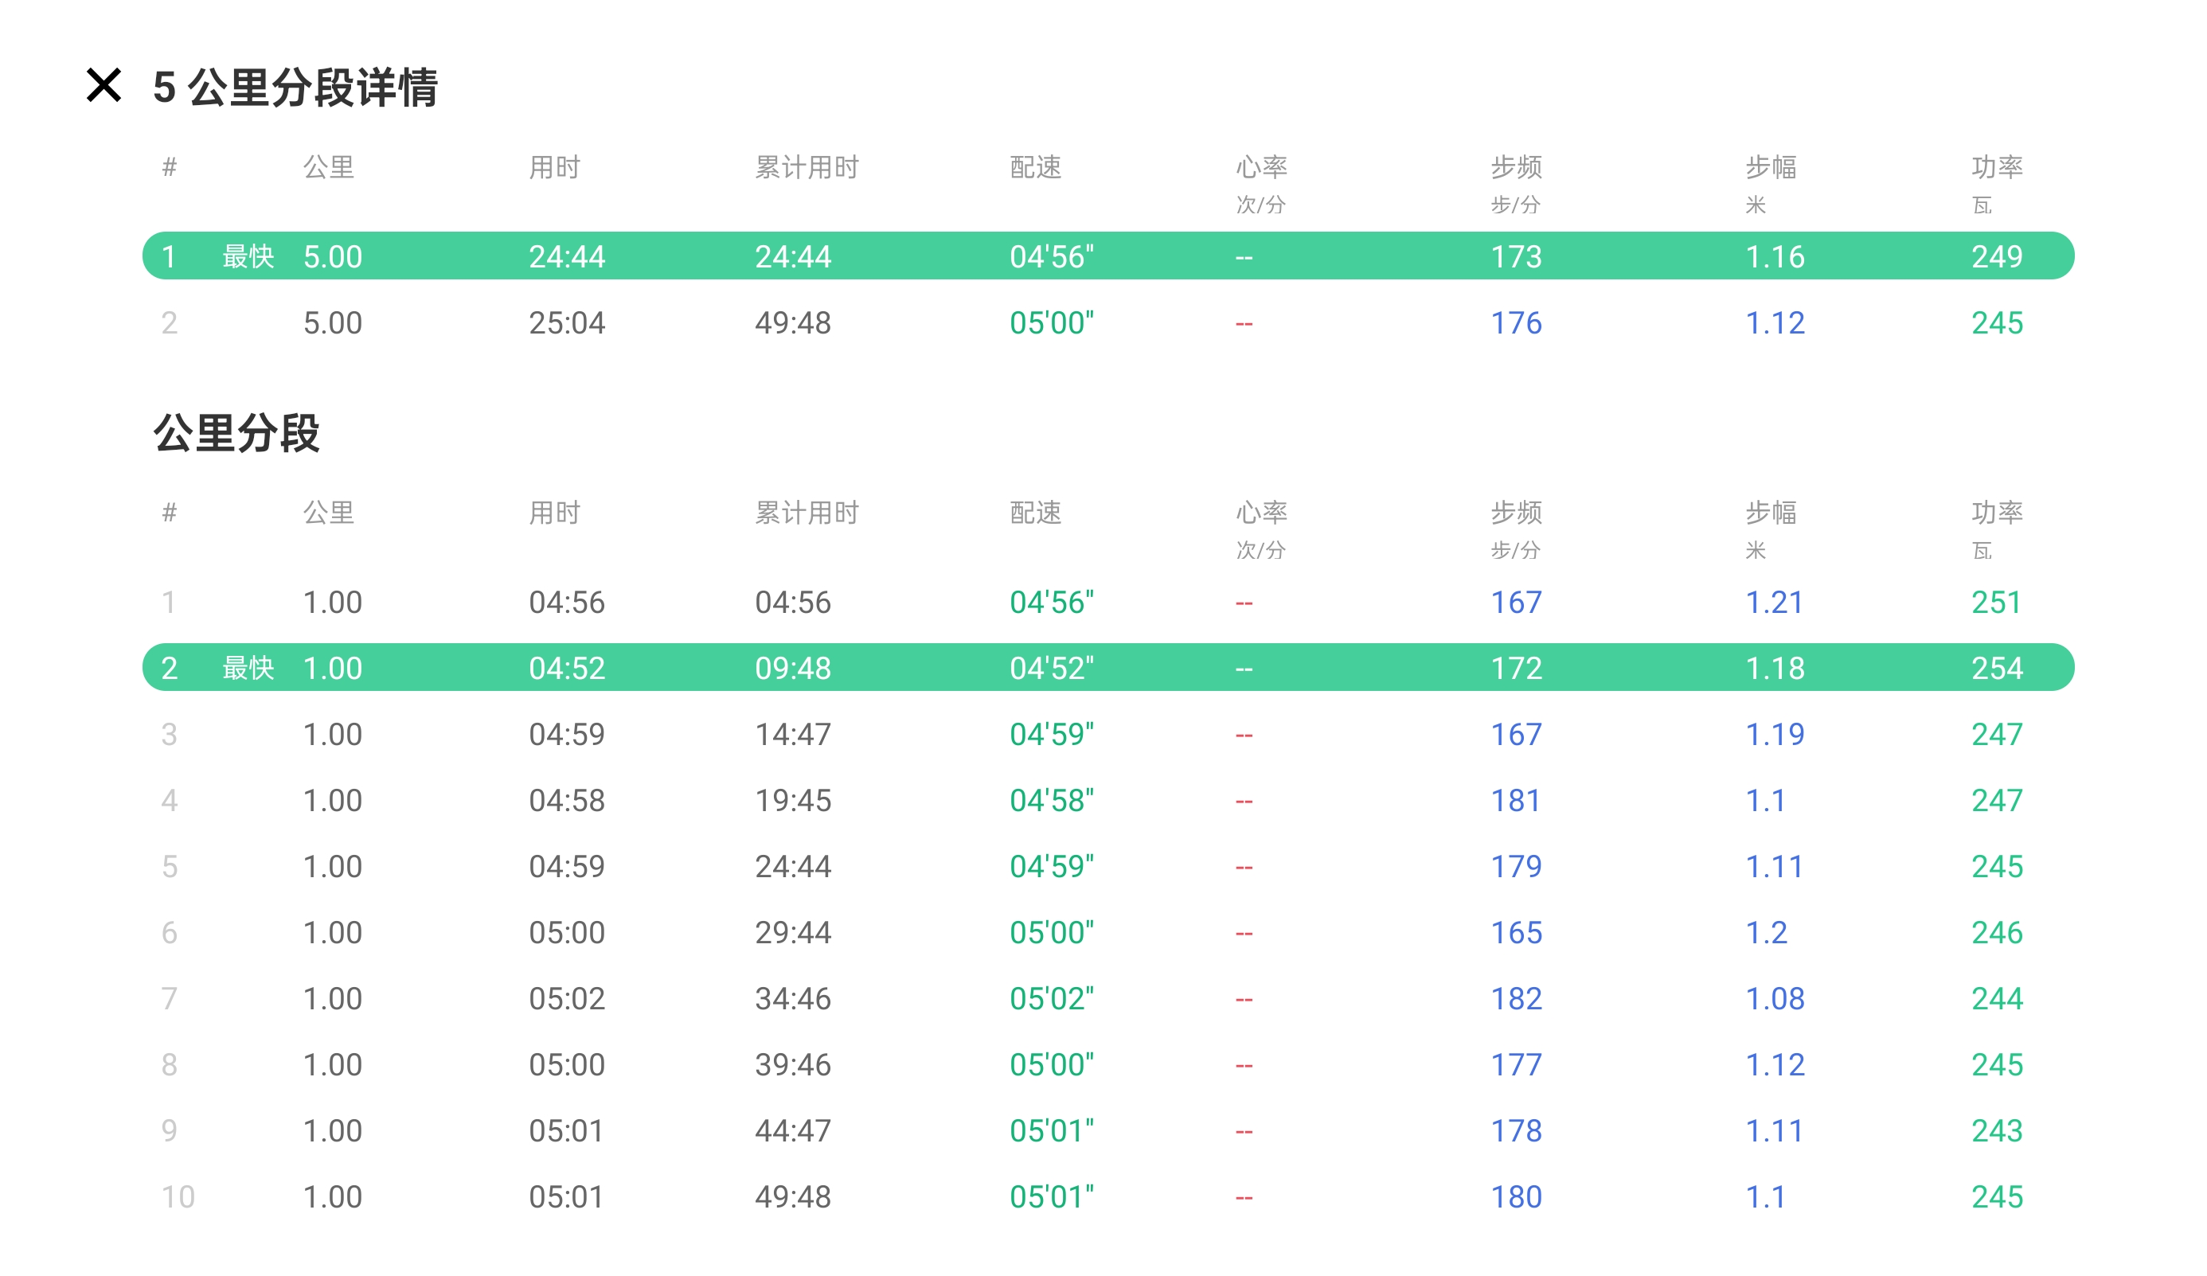Select kilometer row 7 pace 05'02"

[x=1051, y=998]
